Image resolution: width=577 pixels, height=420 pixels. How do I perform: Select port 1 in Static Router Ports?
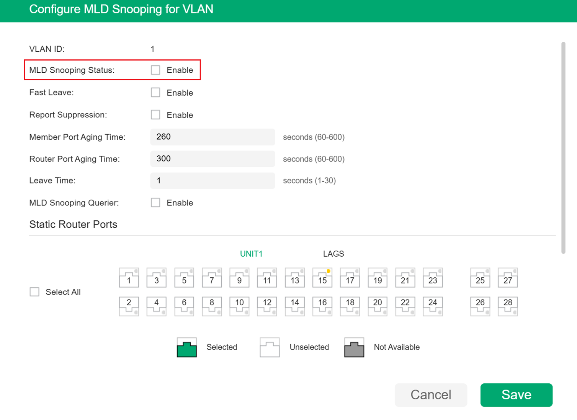(129, 278)
